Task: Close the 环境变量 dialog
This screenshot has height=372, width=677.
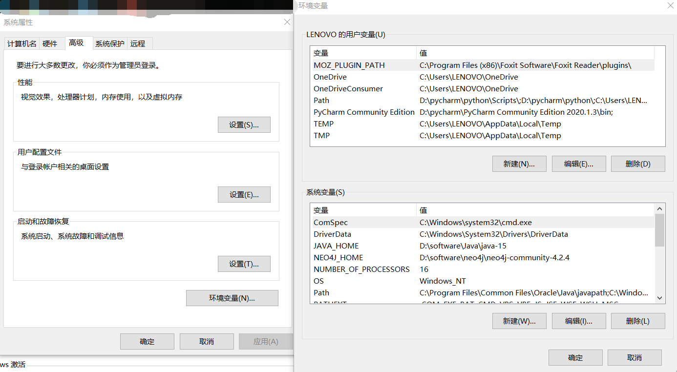Action: 671,5
